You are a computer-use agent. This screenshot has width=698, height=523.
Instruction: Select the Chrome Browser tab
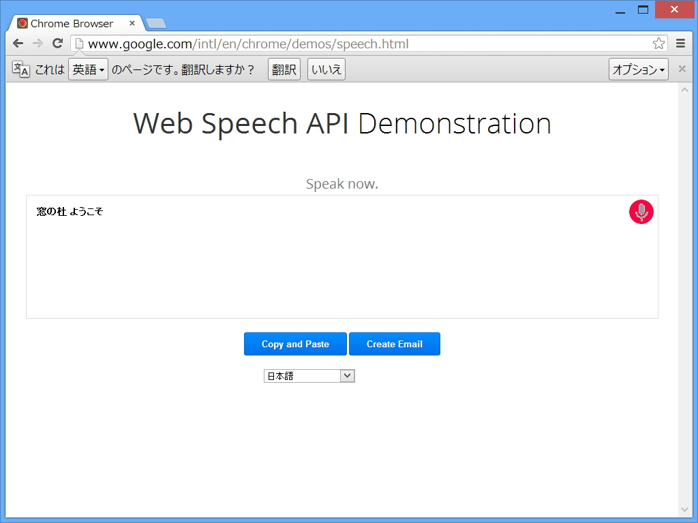click(75, 22)
